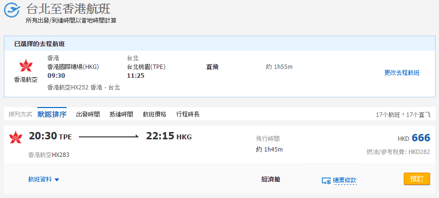Click the 台北至香港航班 heading
The height and width of the screenshot is (198, 439).
pyautogui.click(x=68, y=9)
